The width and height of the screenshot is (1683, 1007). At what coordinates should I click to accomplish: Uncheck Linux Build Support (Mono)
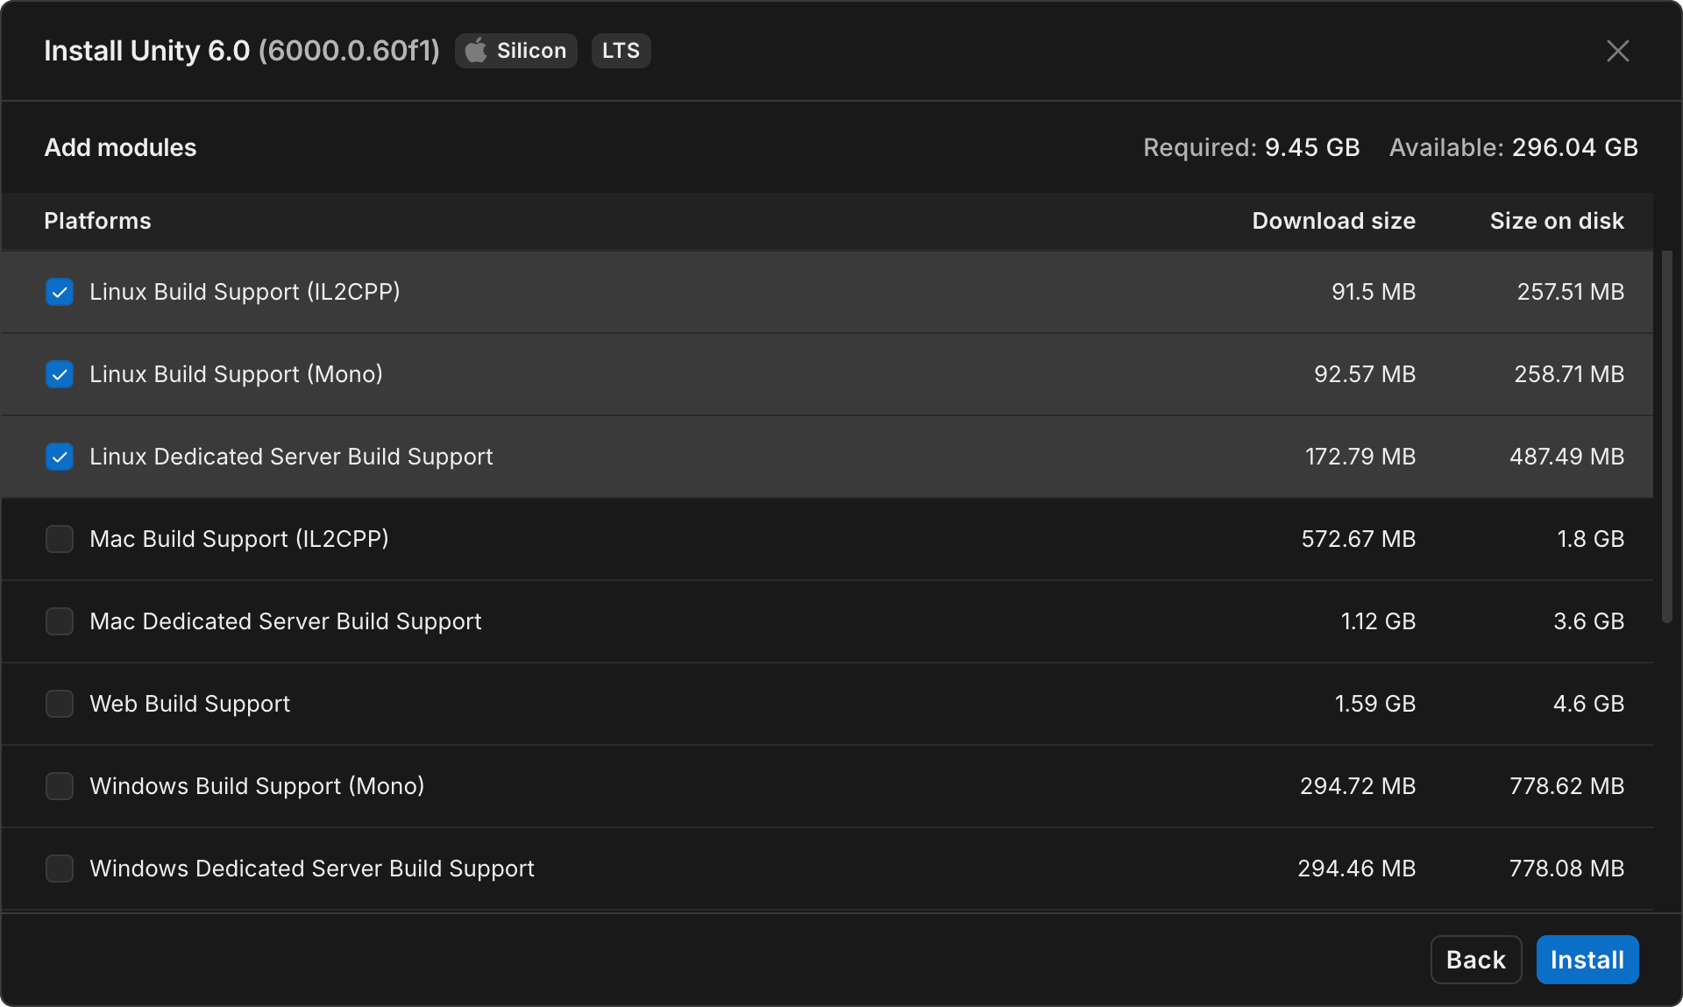60,374
